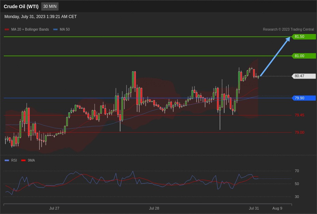Viewport: 317px width, 214px height.
Task: Click the RSI 70 overbought level label
Action: click(x=297, y=171)
